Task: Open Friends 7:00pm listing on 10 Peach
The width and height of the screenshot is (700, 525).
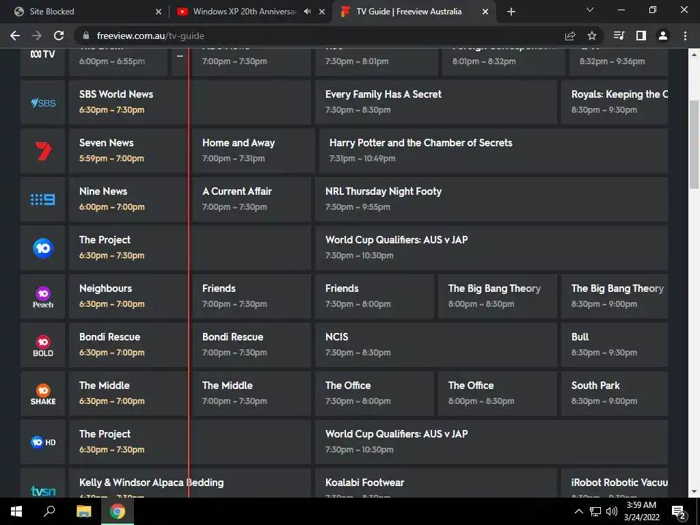Action: coord(252,297)
